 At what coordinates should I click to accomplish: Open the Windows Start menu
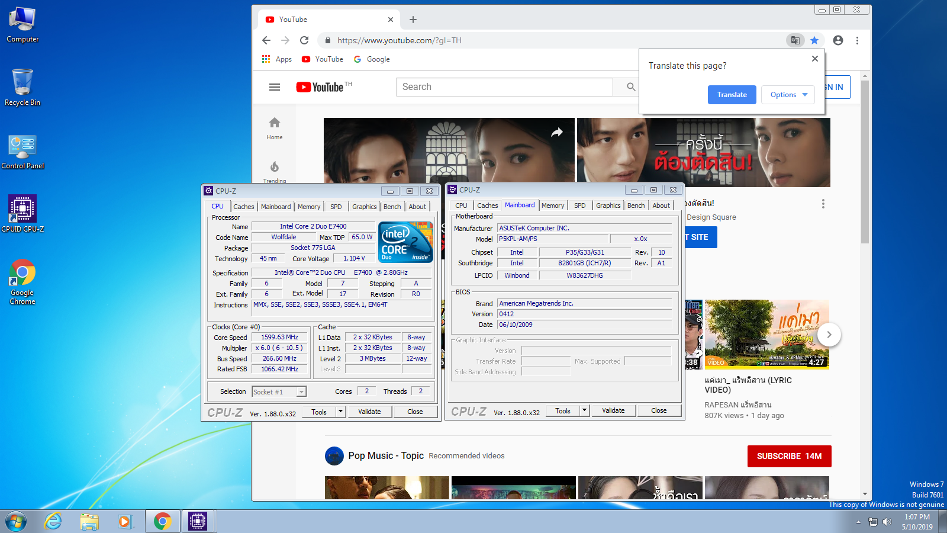(x=16, y=522)
